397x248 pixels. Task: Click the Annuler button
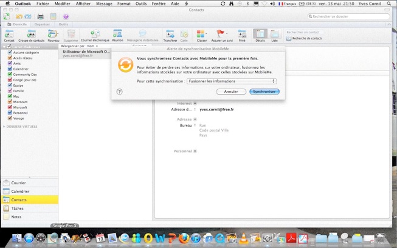pos(231,92)
